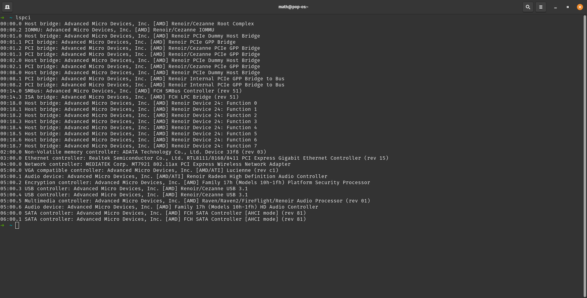Image resolution: width=587 pixels, height=298 pixels.
Task: Click the 00:02.1 PCI bridge line
Action: (130, 66)
